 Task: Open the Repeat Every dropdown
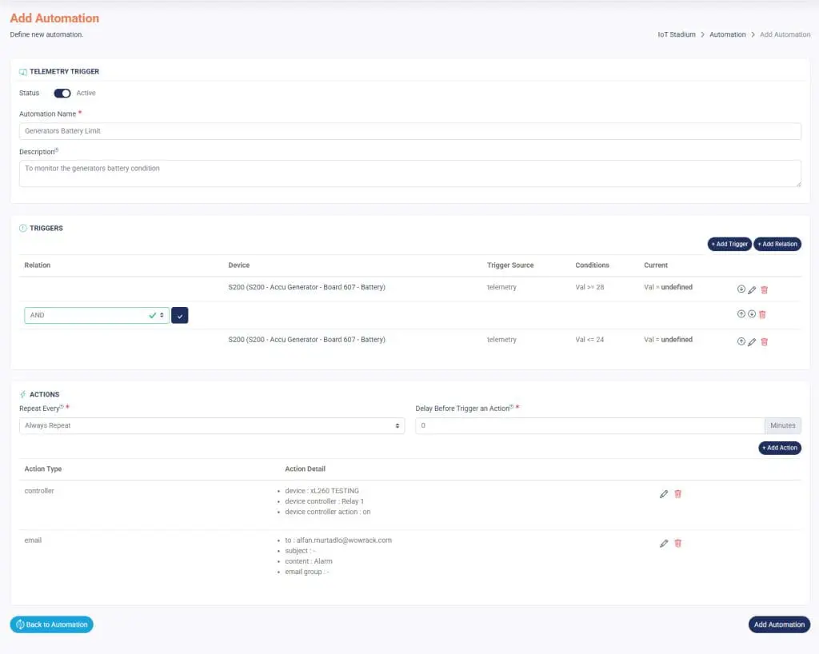click(211, 426)
